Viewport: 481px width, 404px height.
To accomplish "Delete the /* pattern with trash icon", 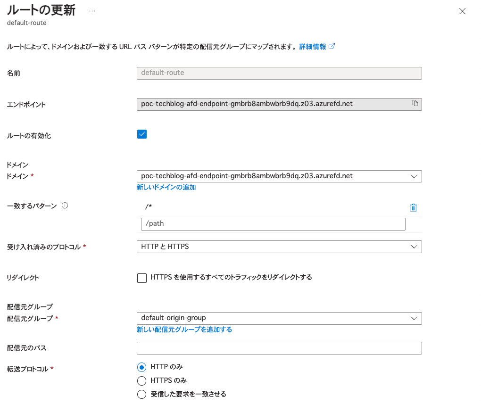I will point(414,207).
